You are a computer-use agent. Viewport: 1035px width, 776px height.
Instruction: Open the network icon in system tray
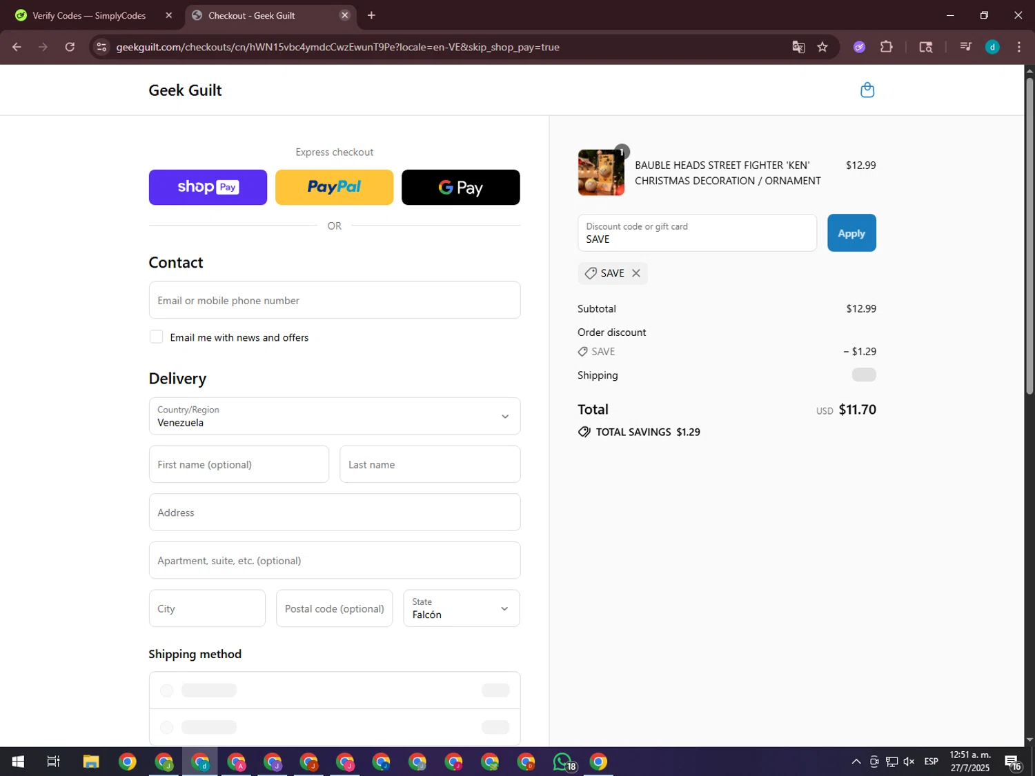891,762
